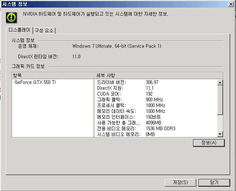
Task: Click the DirectX support value 11.1
Action: coord(150,88)
